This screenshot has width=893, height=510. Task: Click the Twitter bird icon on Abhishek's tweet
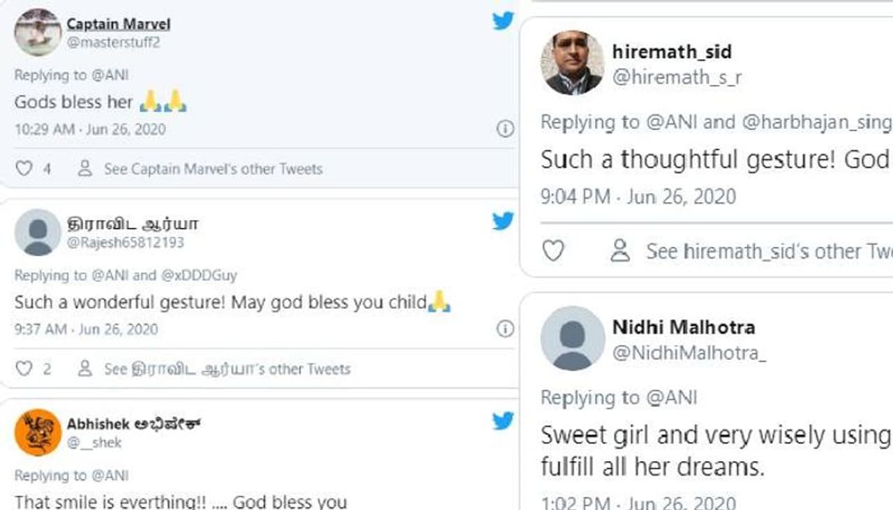[502, 421]
